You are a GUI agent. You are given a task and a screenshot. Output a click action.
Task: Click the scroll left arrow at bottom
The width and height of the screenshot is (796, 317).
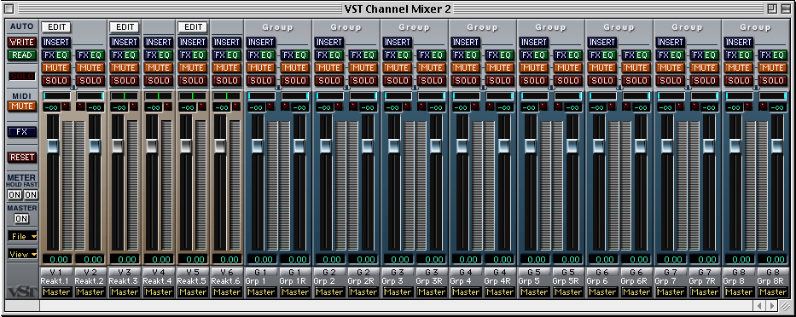(x=760, y=306)
